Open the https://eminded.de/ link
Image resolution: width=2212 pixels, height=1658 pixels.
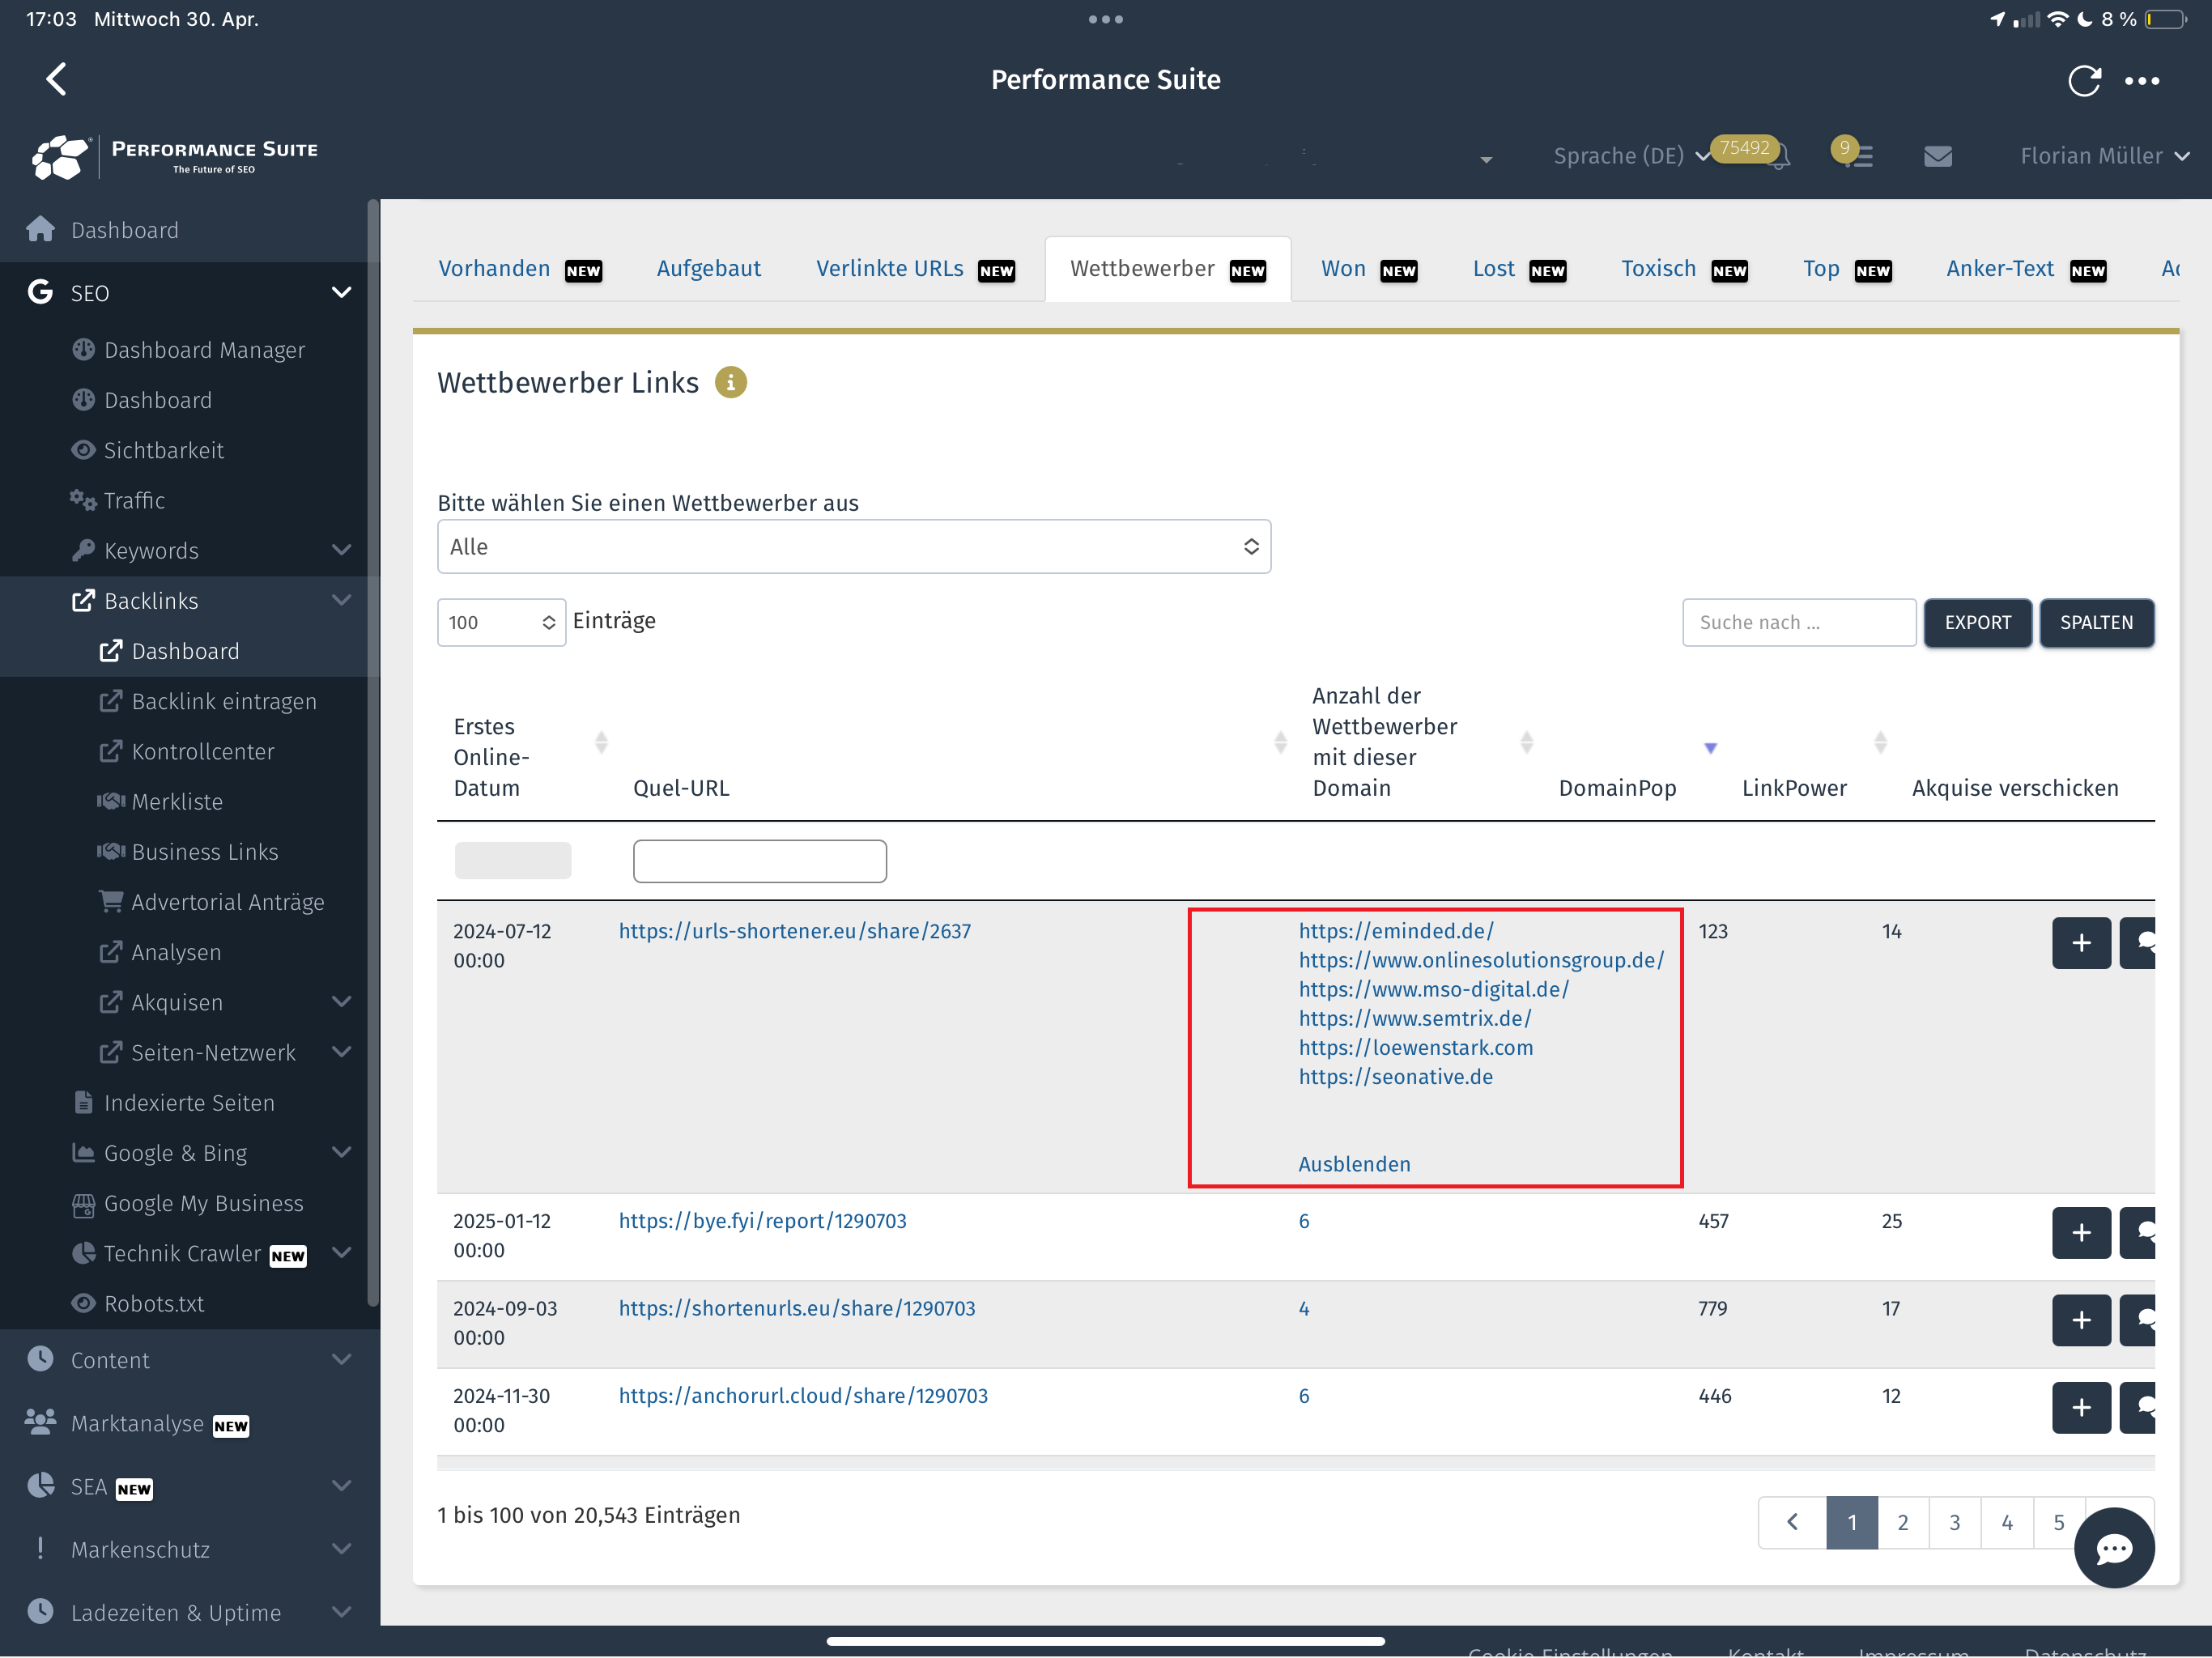click(x=1396, y=931)
